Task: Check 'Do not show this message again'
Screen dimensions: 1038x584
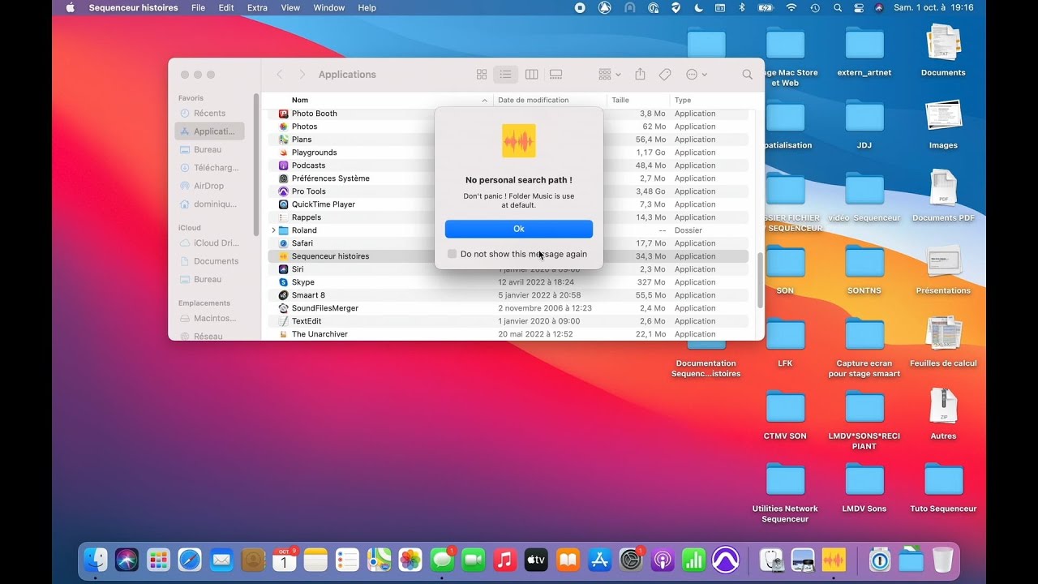Action: (x=453, y=254)
